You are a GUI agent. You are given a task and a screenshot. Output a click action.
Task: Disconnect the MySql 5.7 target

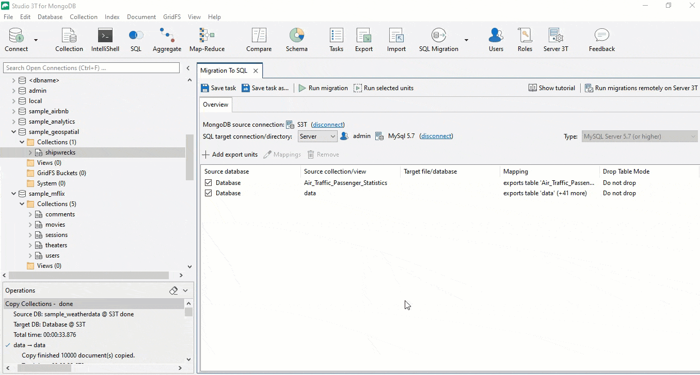(436, 136)
